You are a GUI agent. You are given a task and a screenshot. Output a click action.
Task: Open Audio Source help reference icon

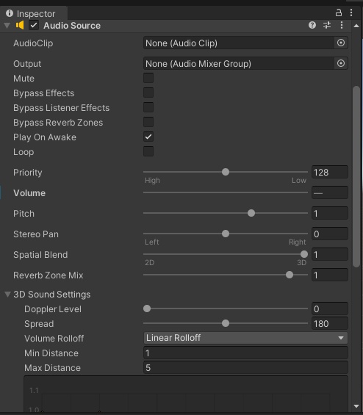click(x=312, y=25)
